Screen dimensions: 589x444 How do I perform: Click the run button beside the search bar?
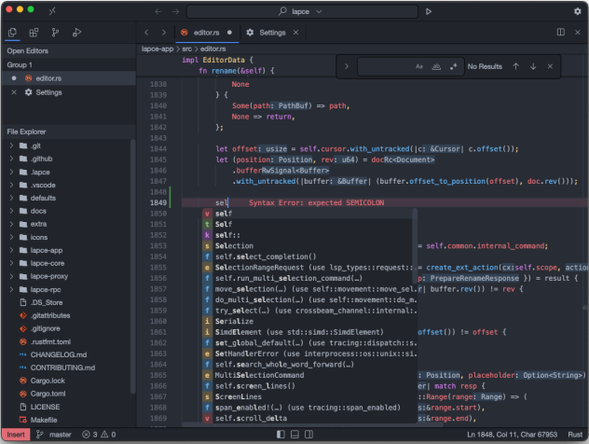tap(428, 11)
